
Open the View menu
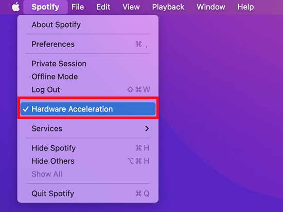(131, 7)
